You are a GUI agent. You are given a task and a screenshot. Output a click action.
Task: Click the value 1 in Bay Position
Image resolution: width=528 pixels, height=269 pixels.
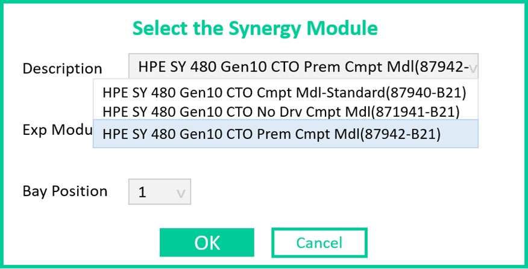pyautogui.click(x=142, y=193)
